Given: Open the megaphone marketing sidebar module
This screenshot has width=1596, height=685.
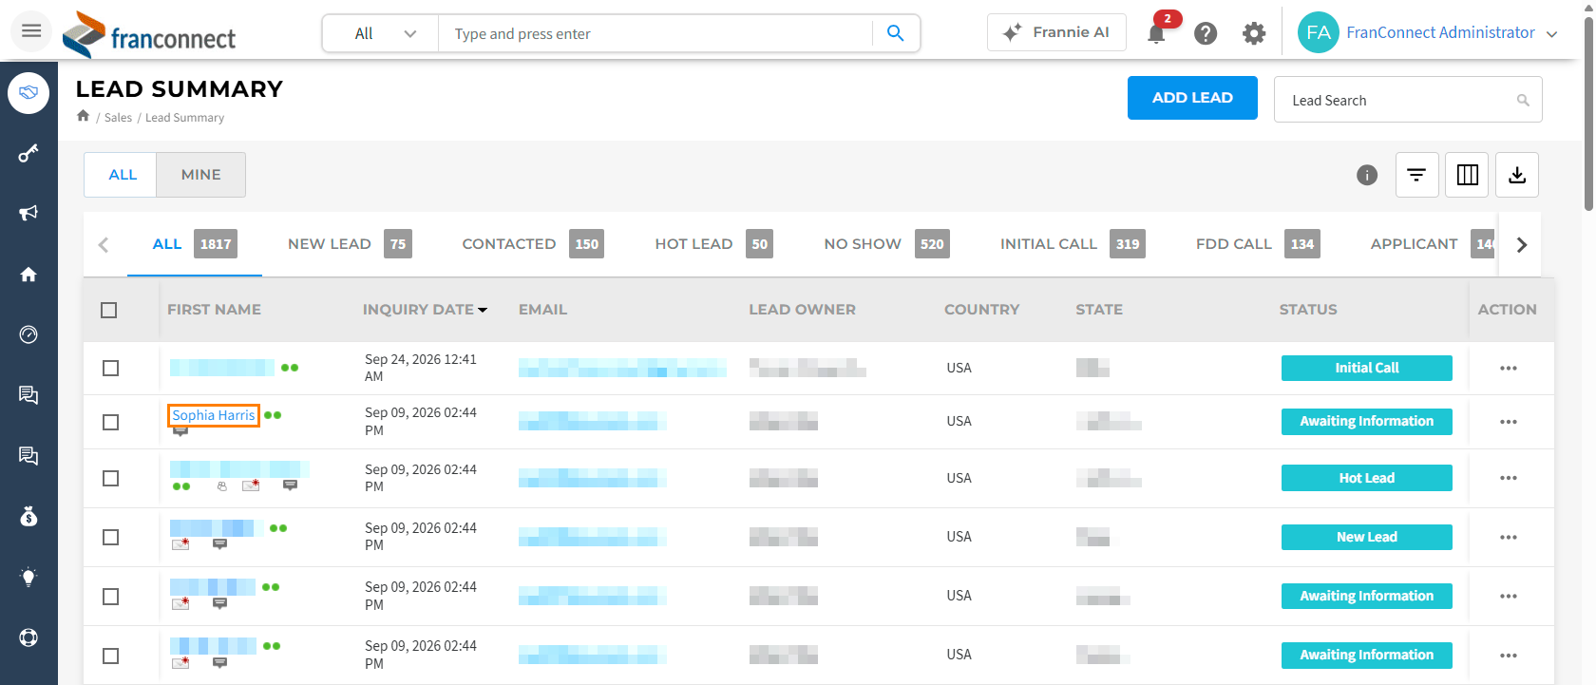Looking at the screenshot, I should coord(28,213).
